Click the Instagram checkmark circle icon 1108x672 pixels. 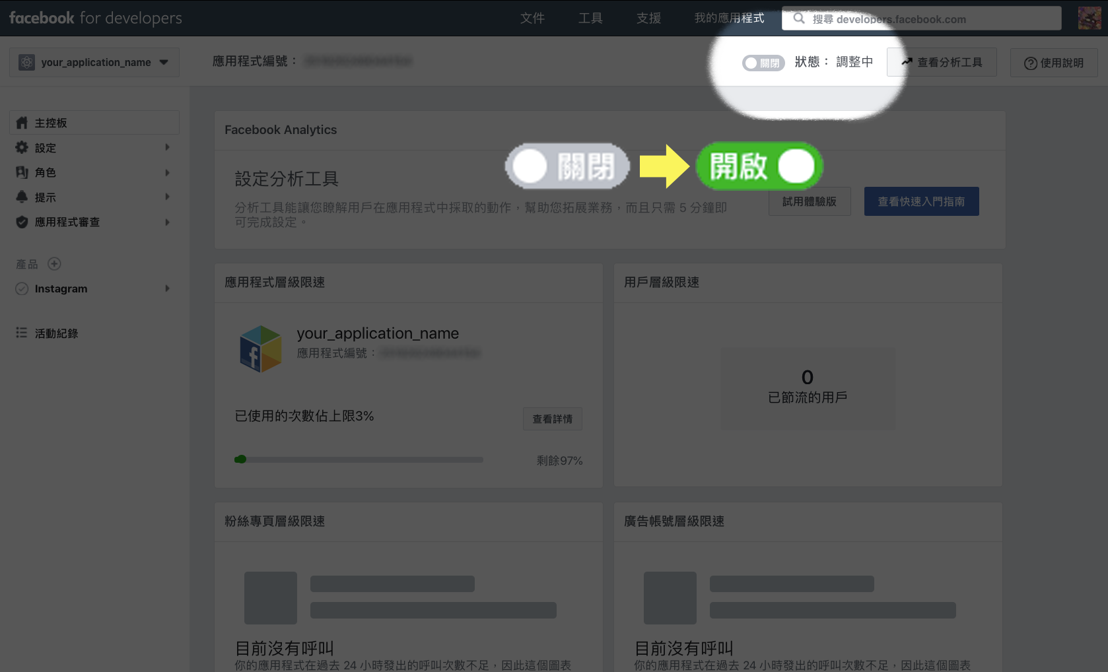click(22, 288)
